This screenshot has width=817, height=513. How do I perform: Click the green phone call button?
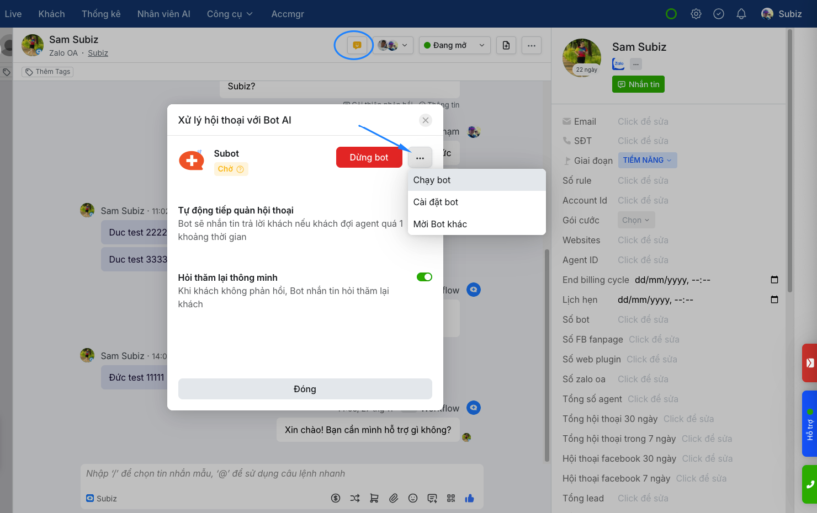coord(809,484)
